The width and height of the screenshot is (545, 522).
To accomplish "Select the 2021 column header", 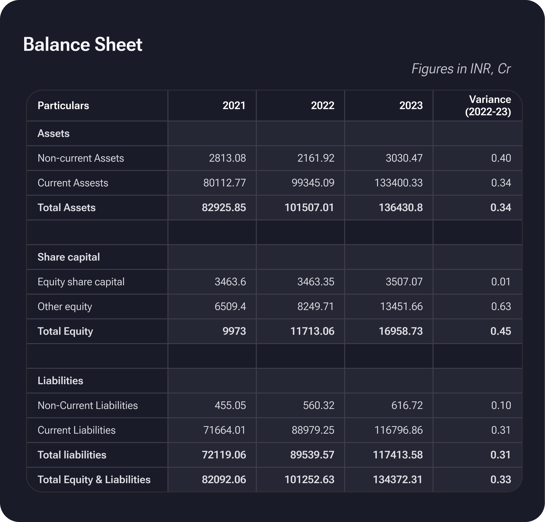I will (234, 106).
